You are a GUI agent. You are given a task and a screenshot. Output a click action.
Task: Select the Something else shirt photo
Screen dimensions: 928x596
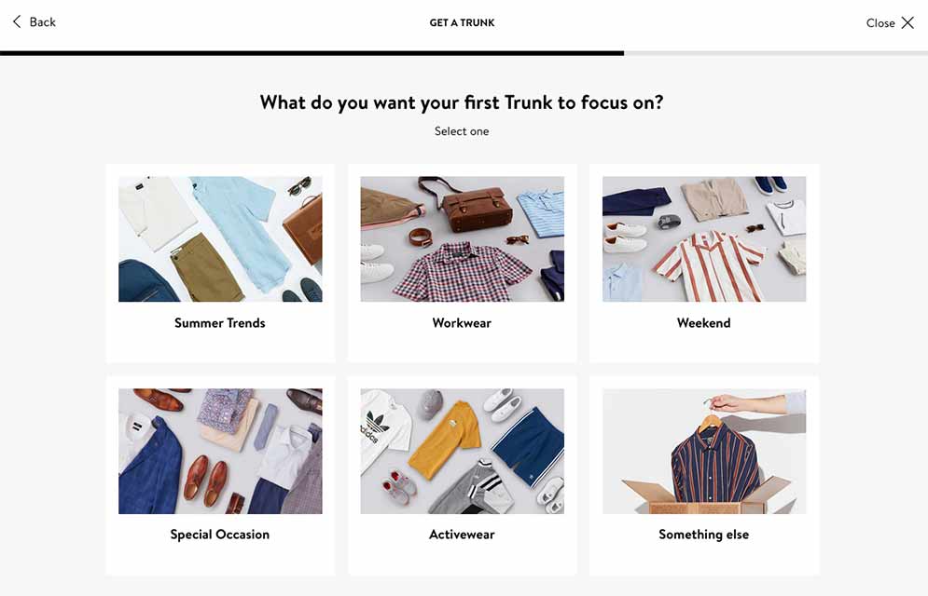coord(704,452)
